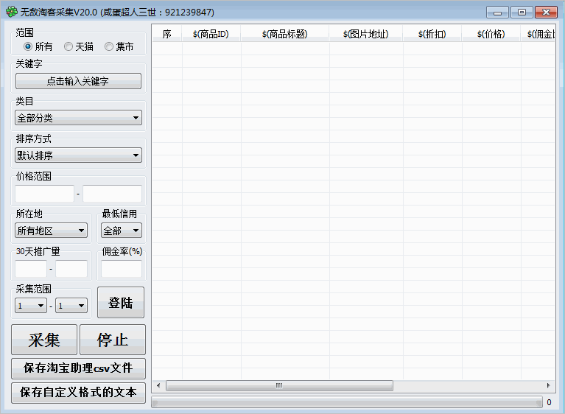The image size is (565, 414).
Task: Click the horizontal scrollbar thumb
Action: tap(279, 385)
